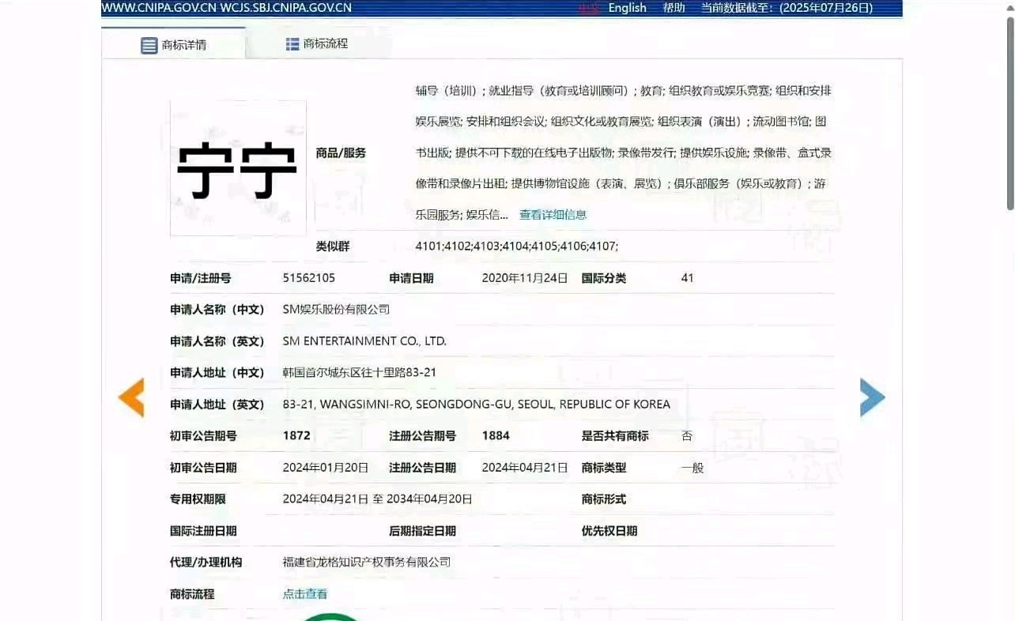This screenshot has width=1015, height=621.
Task: Click the 优先权日期 label
Action: pos(609,531)
